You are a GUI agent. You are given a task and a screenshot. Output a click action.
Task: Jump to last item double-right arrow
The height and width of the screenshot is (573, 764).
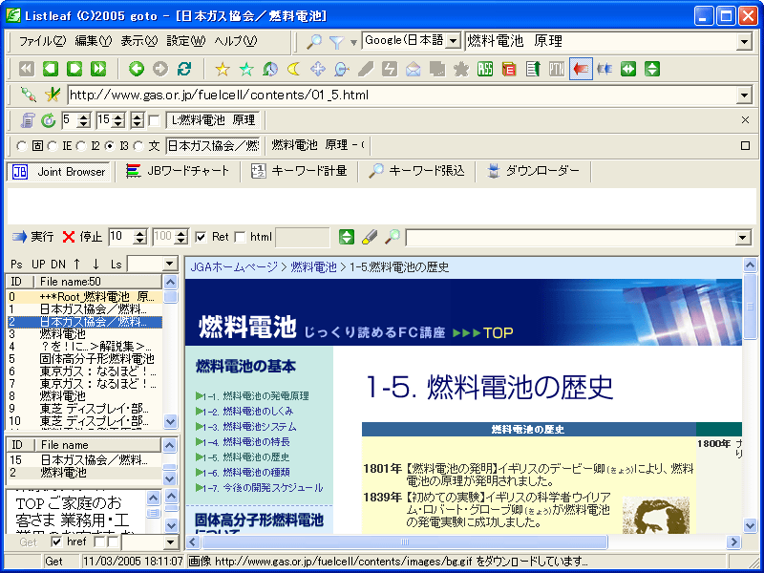pos(98,69)
